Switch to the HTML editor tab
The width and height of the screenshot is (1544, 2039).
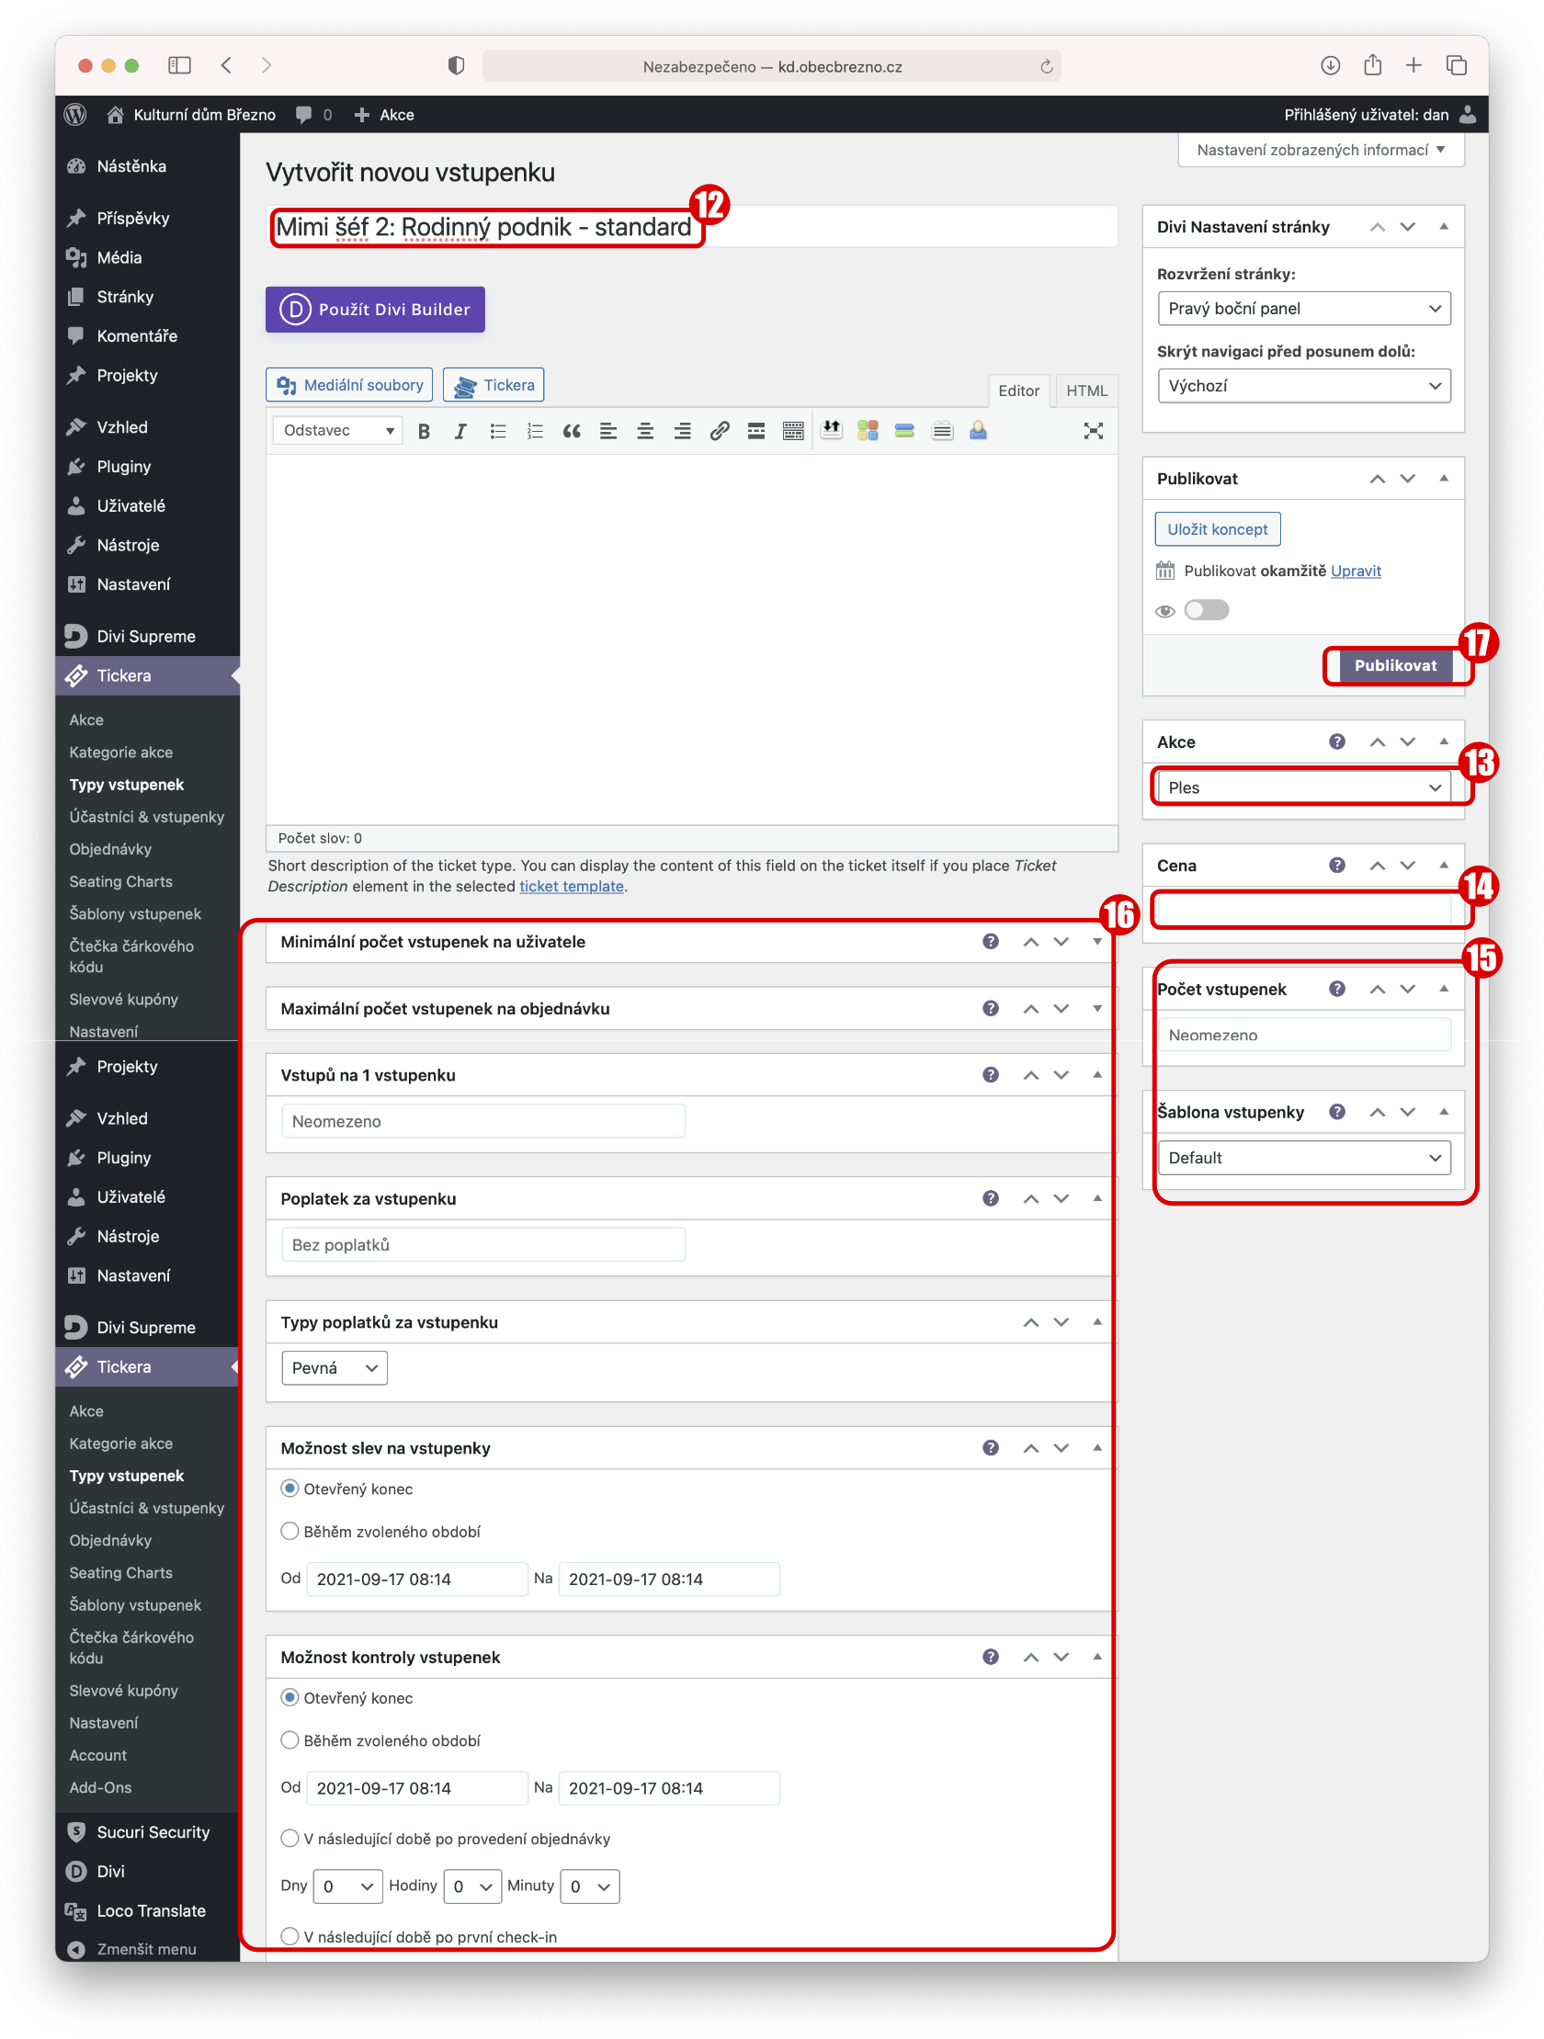click(1086, 391)
